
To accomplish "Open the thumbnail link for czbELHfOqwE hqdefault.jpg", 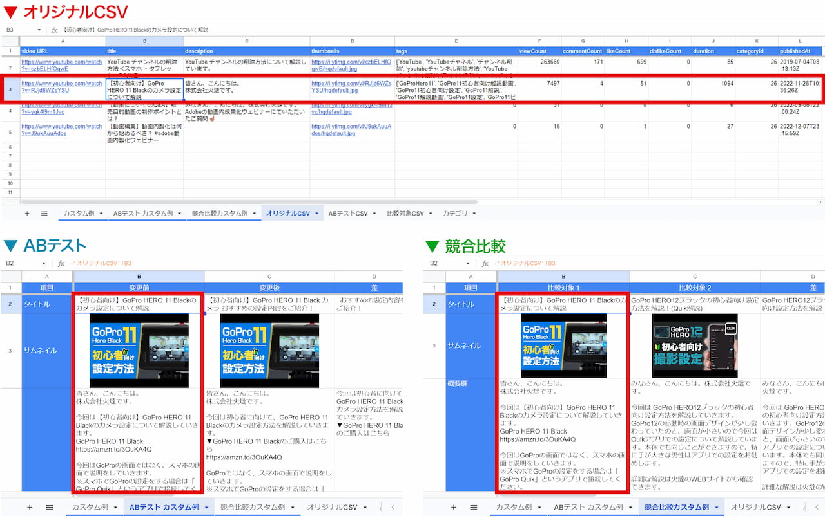I will pos(351,66).
